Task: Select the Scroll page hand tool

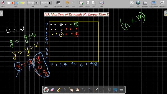Action: pos(77,90)
